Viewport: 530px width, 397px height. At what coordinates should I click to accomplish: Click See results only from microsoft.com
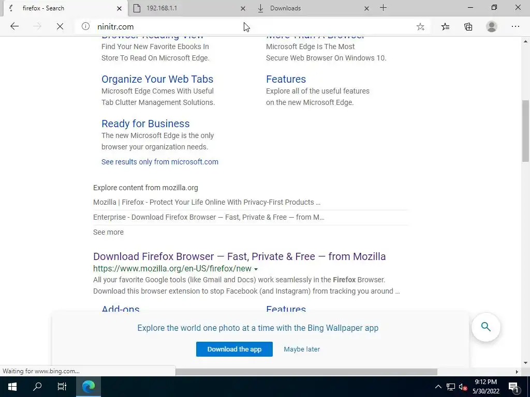159,162
